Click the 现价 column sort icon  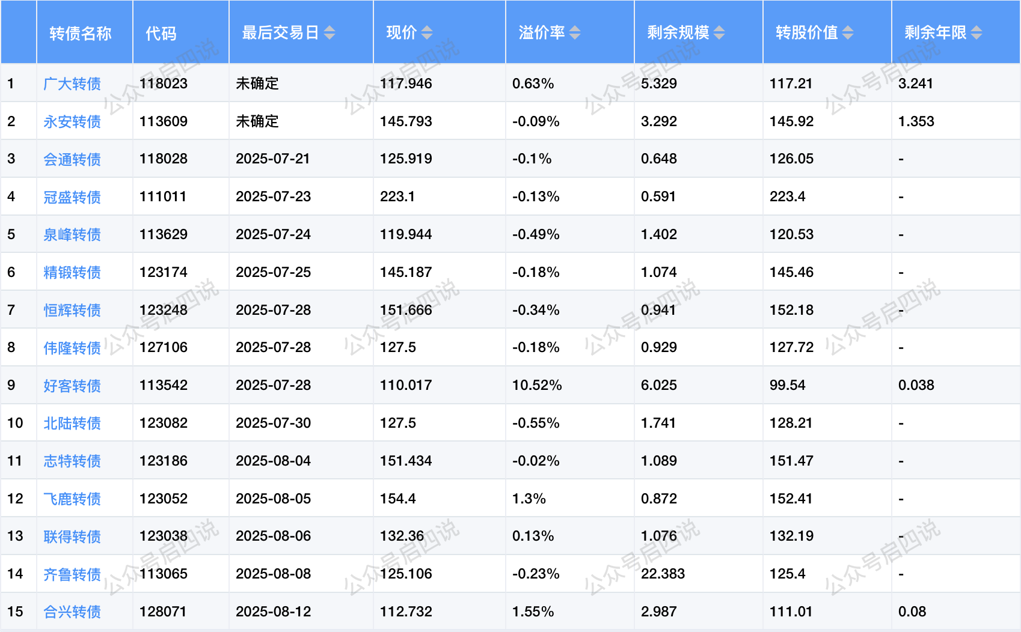tap(427, 33)
